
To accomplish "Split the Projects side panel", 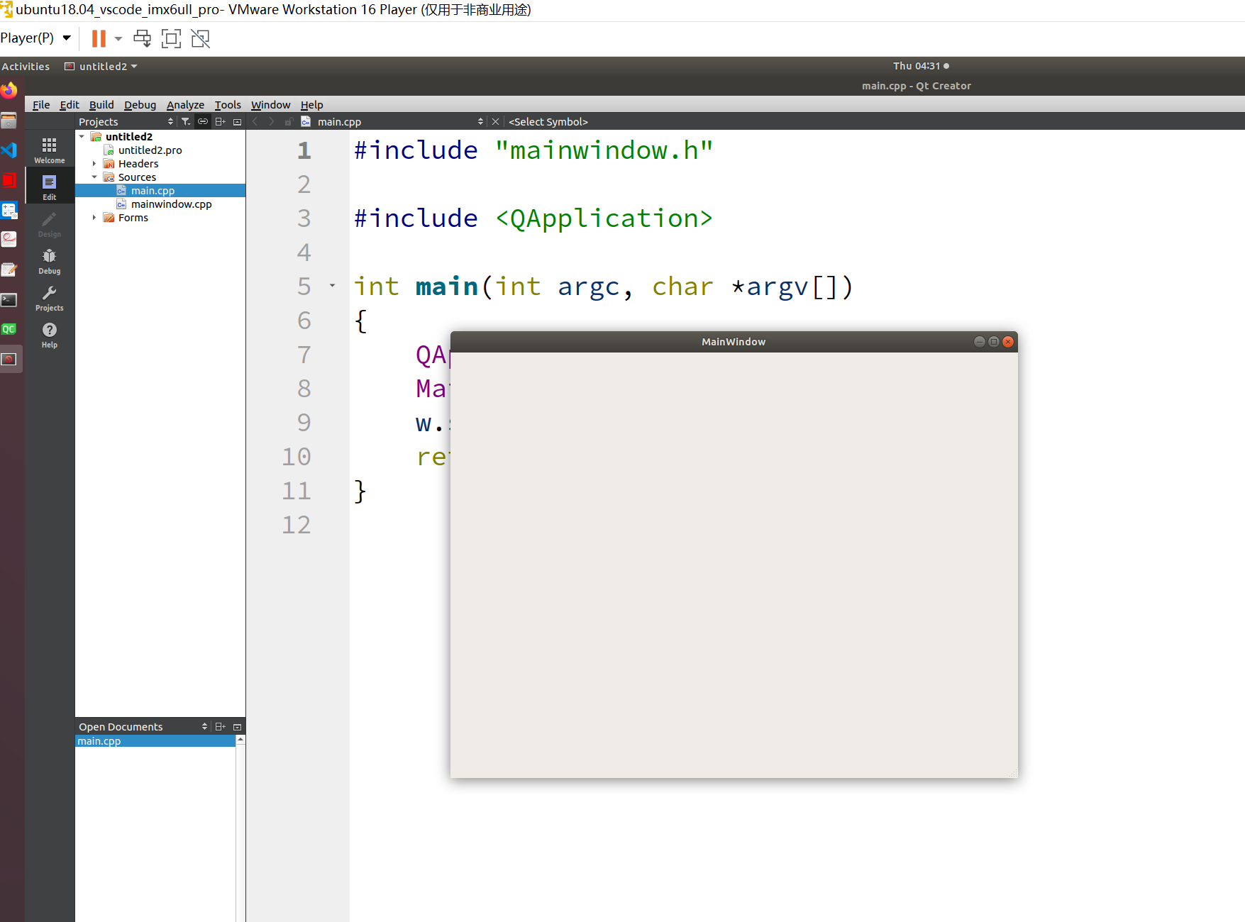I will (x=220, y=121).
